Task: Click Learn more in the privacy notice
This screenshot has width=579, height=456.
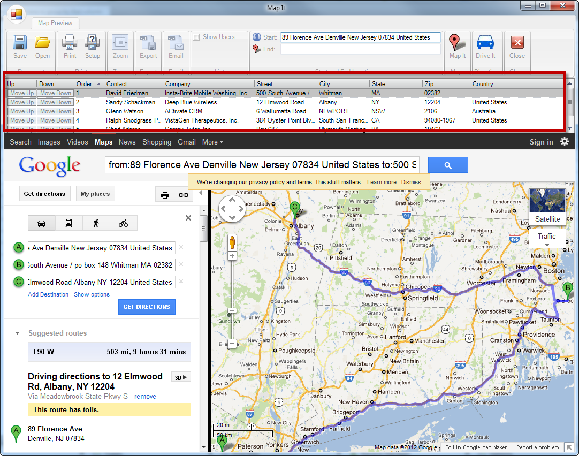Action: pyautogui.click(x=382, y=182)
